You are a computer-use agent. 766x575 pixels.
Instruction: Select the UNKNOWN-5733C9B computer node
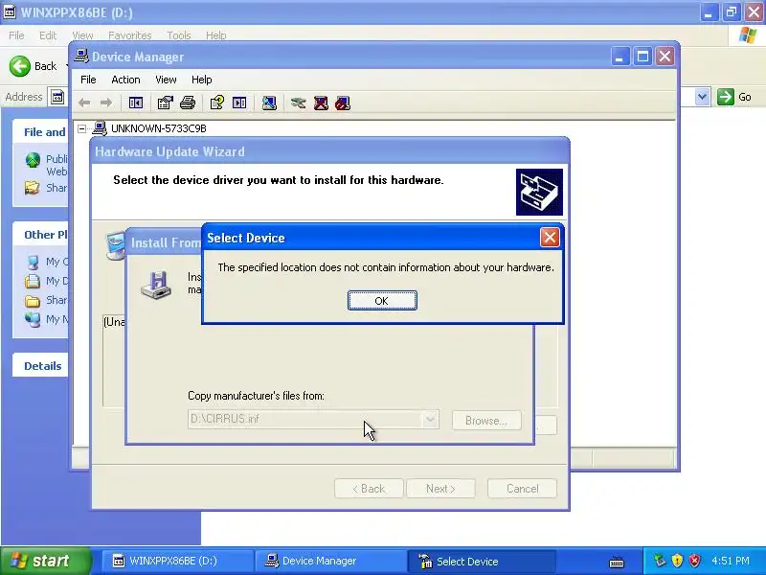158,128
